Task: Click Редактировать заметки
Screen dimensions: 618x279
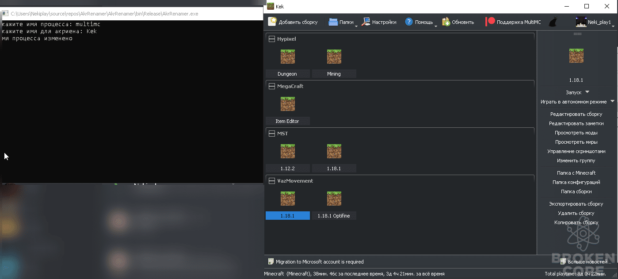Action: (x=576, y=123)
